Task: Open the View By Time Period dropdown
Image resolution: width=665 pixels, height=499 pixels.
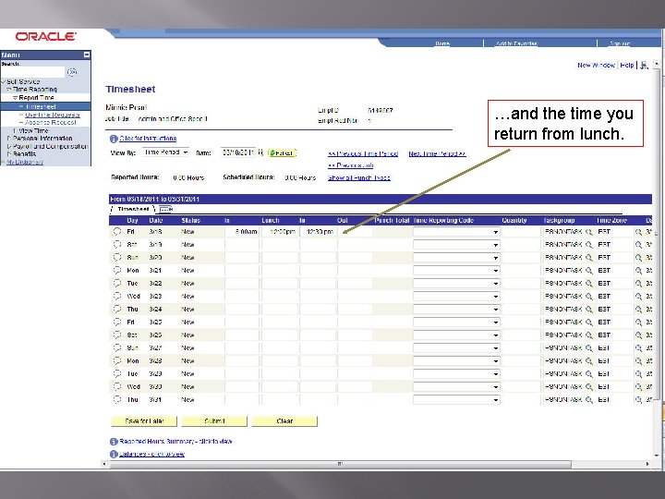Action: point(165,152)
